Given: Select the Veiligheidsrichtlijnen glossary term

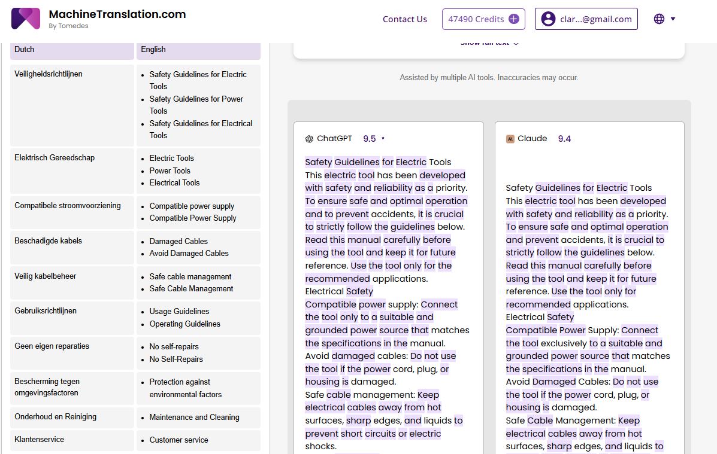Looking at the screenshot, I should click(49, 74).
